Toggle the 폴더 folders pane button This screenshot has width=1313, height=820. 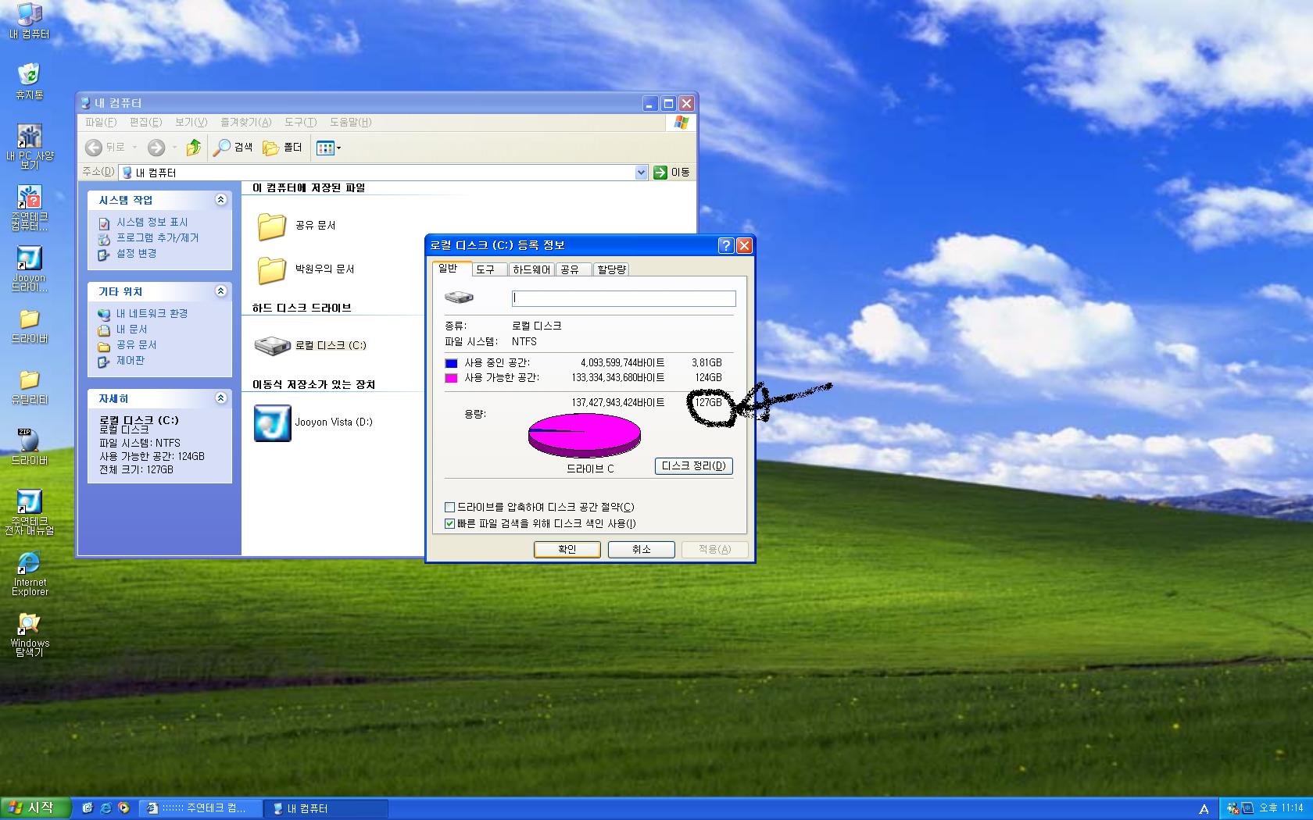pyautogui.click(x=282, y=147)
